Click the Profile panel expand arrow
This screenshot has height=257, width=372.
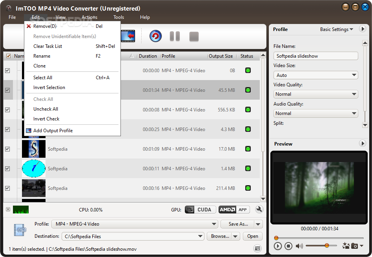pyautogui.click(x=363, y=29)
